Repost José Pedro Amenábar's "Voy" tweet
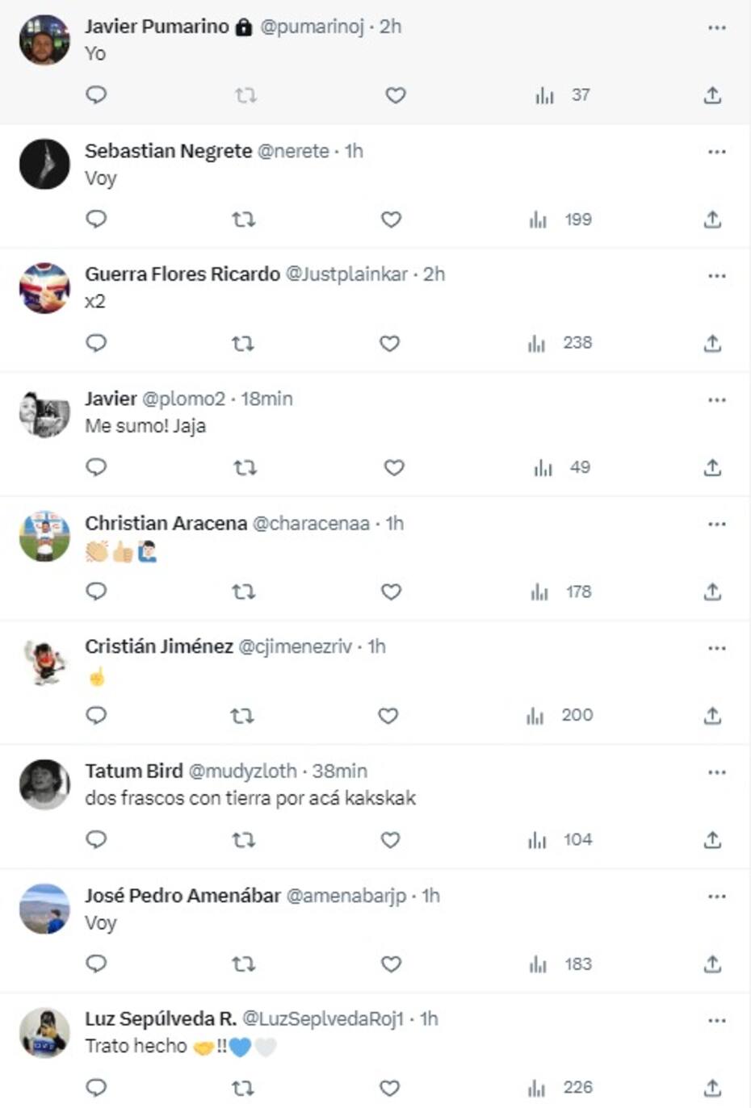This screenshot has height=1108, width=751. click(243, 964)
